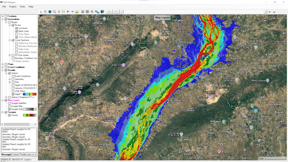The height and width of the screenshot is (162, 288).
Task: Enable the Velocity layer checkbox
Action: pyautogui.click(x=13, y=88)
